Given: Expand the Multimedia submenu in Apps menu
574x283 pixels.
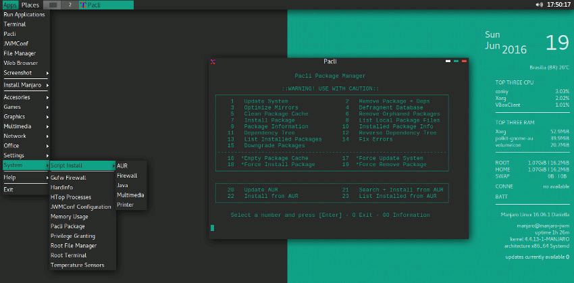Looking at the screenshot, I should [x=25, y=126].
